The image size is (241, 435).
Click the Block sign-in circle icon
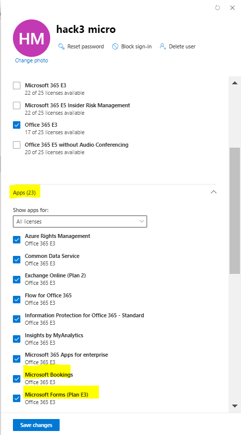pos(115,46)
